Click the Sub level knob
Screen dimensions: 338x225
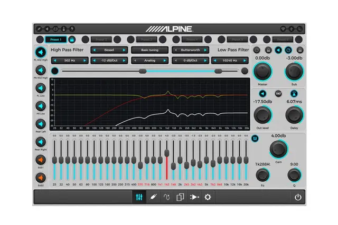(294, 72)
